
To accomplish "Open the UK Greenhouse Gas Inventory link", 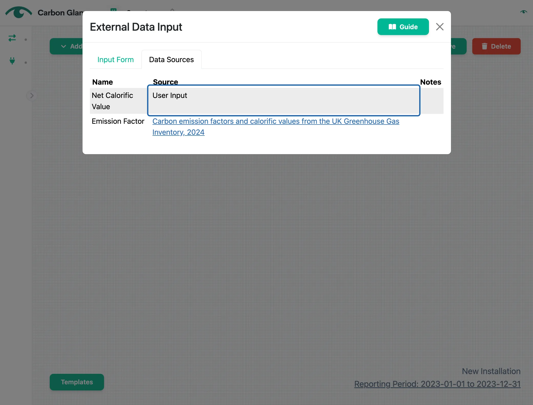I will tap(276, 127).
